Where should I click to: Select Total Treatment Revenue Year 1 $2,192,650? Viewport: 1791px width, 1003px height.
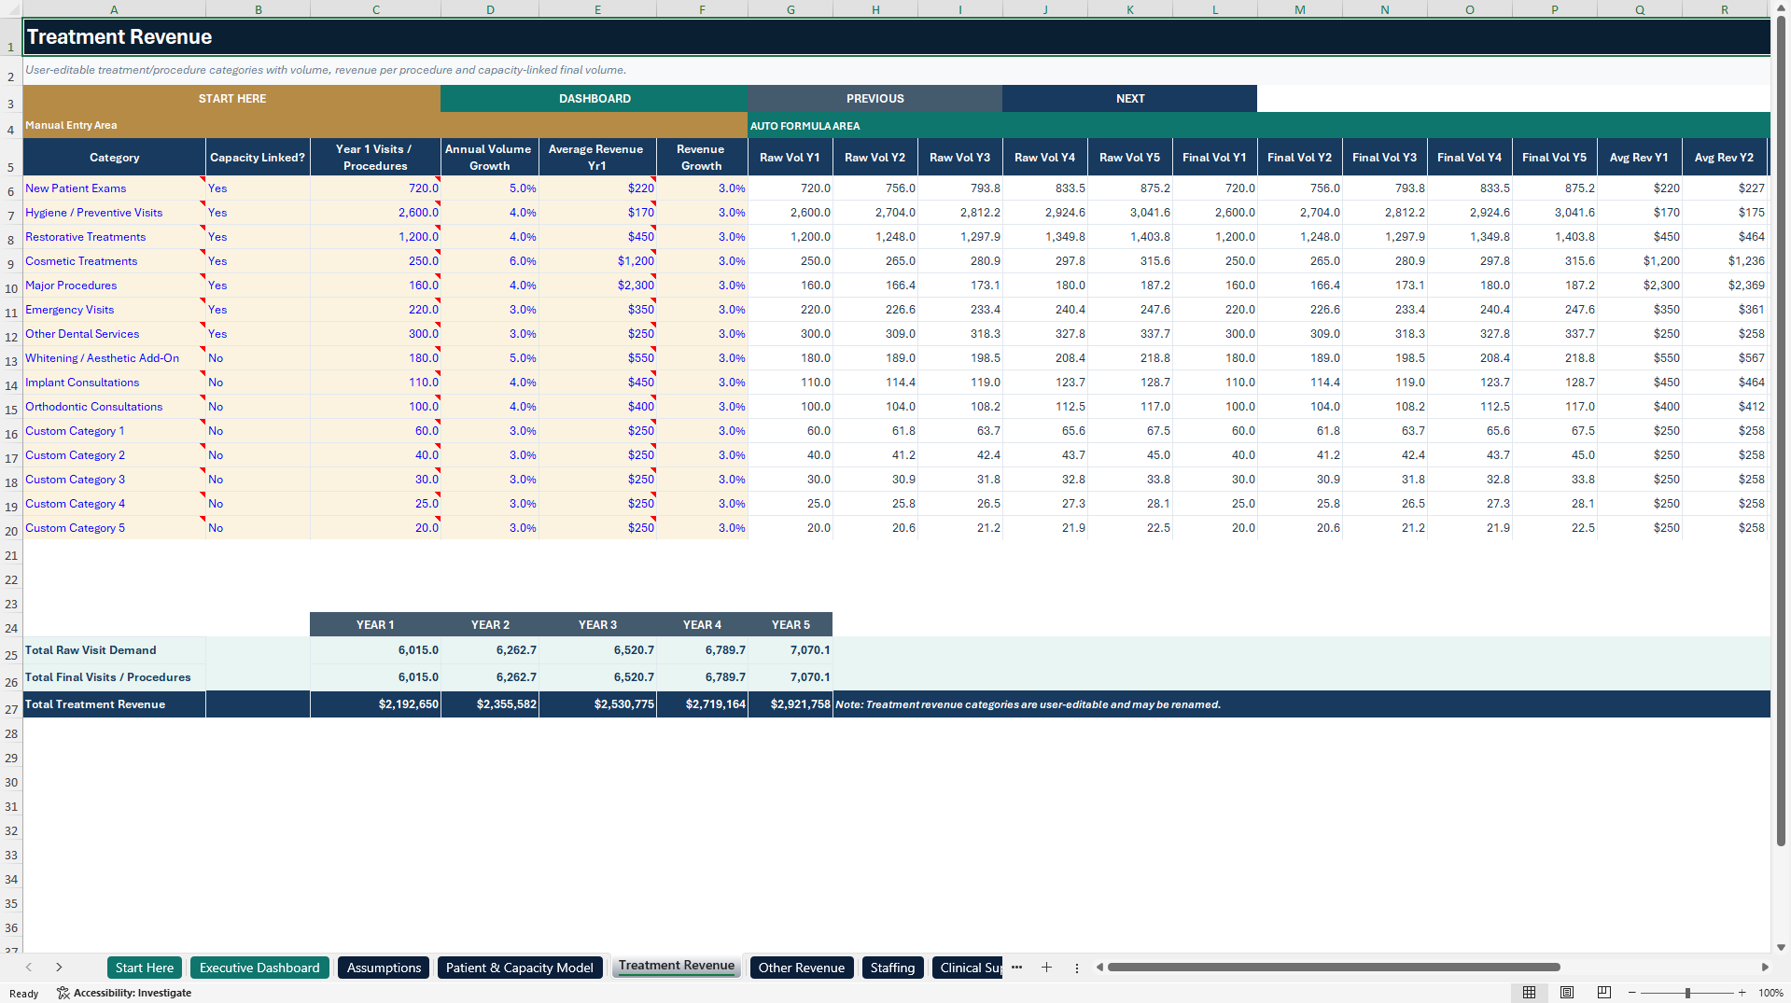[x=375, y=704]
